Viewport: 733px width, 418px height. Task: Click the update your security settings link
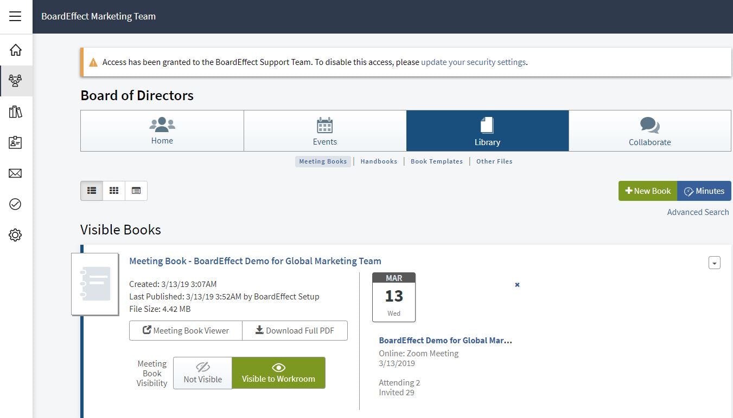[x=473, y=62]
